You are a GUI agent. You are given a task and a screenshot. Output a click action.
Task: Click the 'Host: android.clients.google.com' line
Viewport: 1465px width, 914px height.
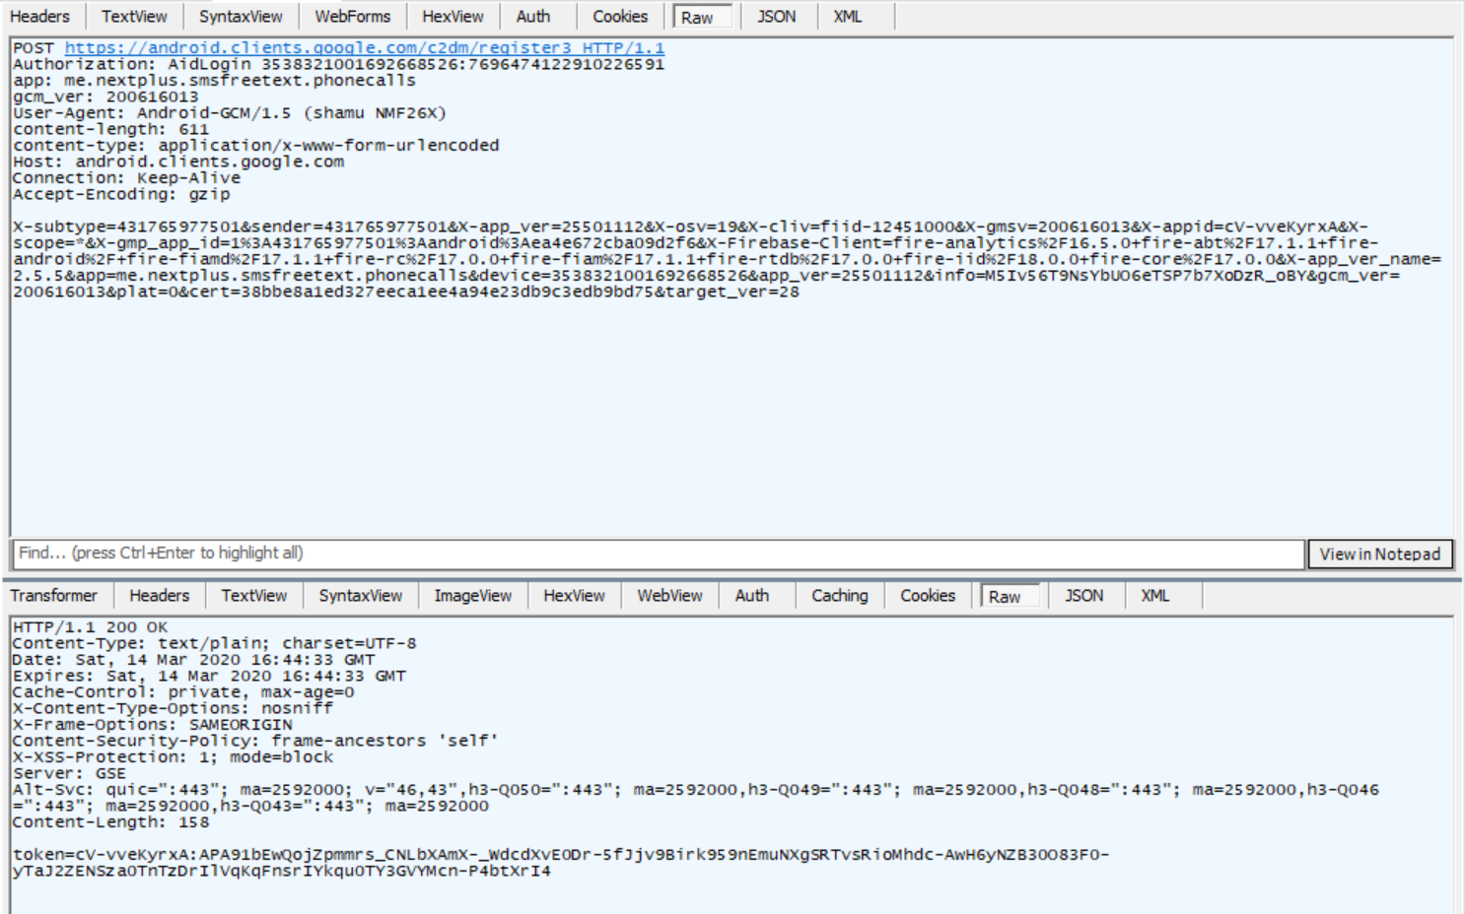pos(178,162)
